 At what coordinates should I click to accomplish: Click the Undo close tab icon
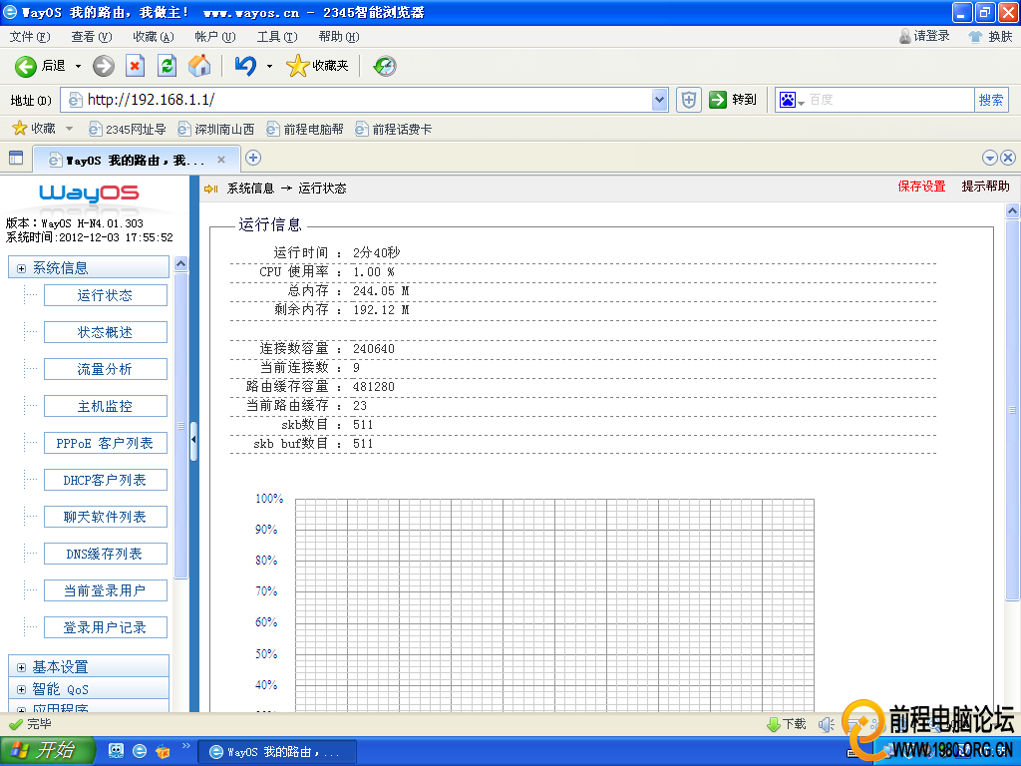(244, 66)
